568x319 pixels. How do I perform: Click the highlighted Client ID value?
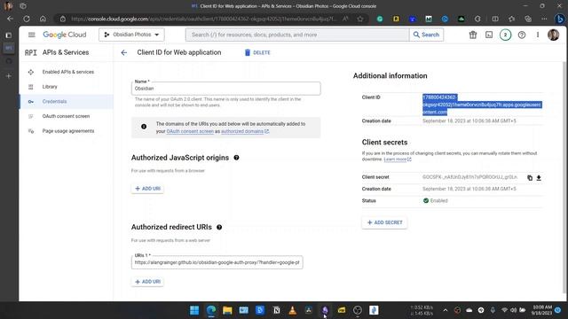pyautogui.click(x=482, y=105)
